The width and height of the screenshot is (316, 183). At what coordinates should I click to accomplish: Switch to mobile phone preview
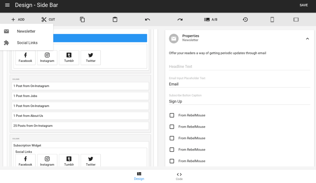click(272, 19)
